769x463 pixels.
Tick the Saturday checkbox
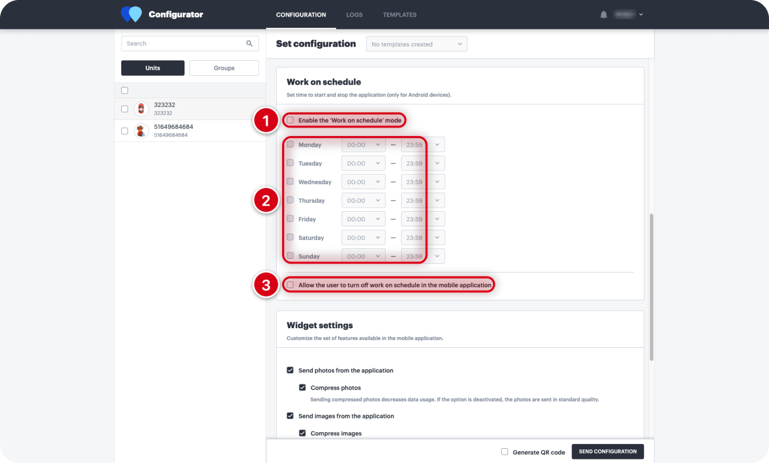pyautogui.click(x=290, y=237)
